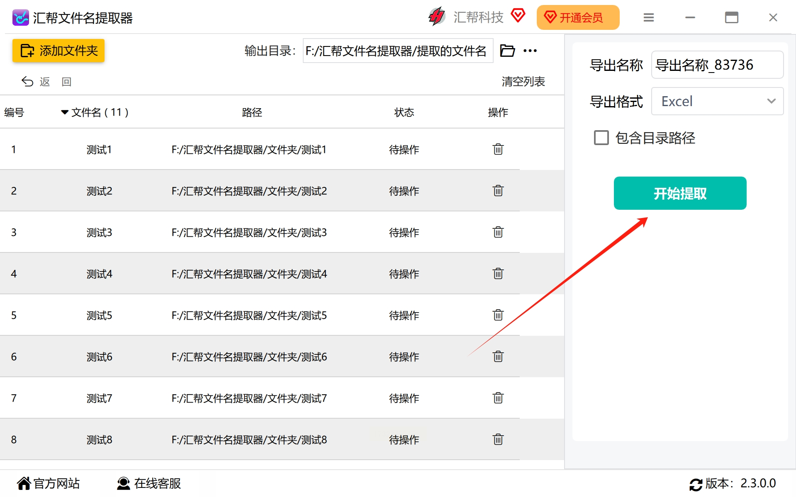796x497 pixels.
Task: Delete row 测试5 with its trash icon
Action: pyautogui.click(x=498, y=315)
